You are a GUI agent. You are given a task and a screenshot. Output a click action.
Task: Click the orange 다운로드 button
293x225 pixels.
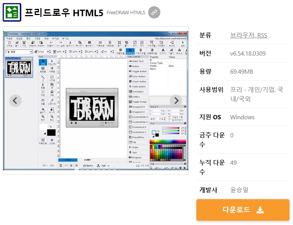[x=243, y=210]
